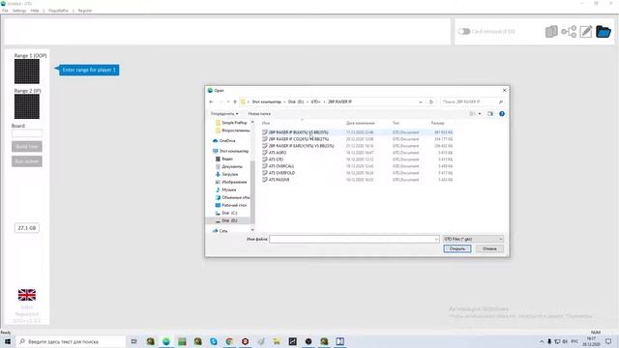Image resolution: width=619 pixels, height=348 pixels.
Task: Click the tree diagram icon in the toolbar
Action: pos(569,32)
